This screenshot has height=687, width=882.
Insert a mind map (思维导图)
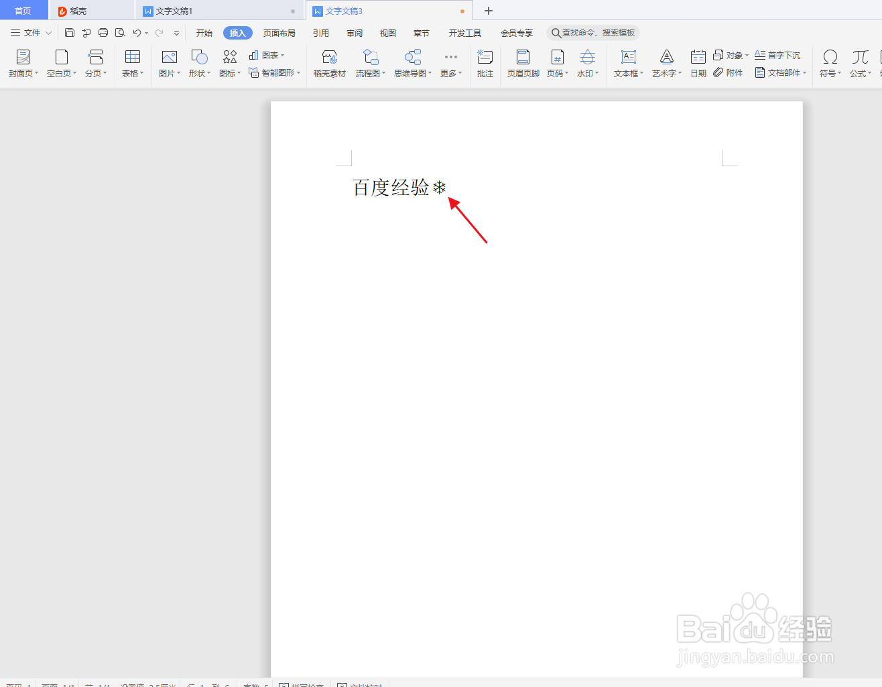[413, 64]
